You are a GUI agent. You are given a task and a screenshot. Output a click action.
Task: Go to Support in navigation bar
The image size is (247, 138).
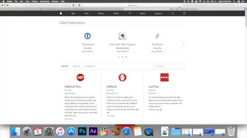(158, 13)
